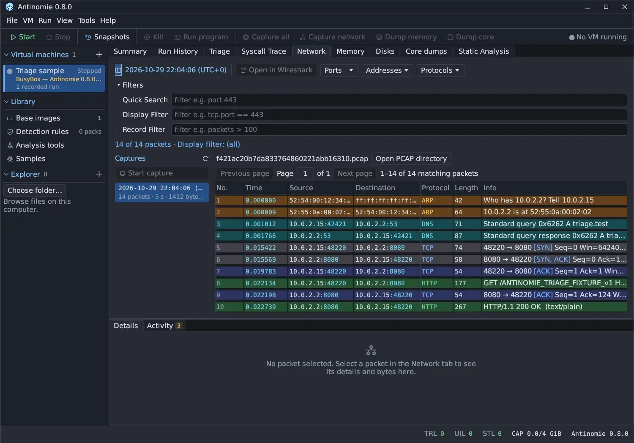
Task: Click the Snapshots history icon
Action: tap(88, 37)
